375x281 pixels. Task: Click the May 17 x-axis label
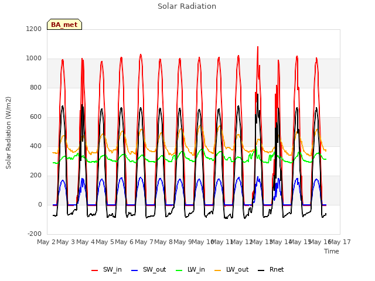click(x=340, y=242)
